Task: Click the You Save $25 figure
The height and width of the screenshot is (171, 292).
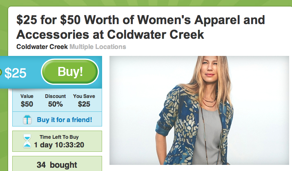Action: 84,104
